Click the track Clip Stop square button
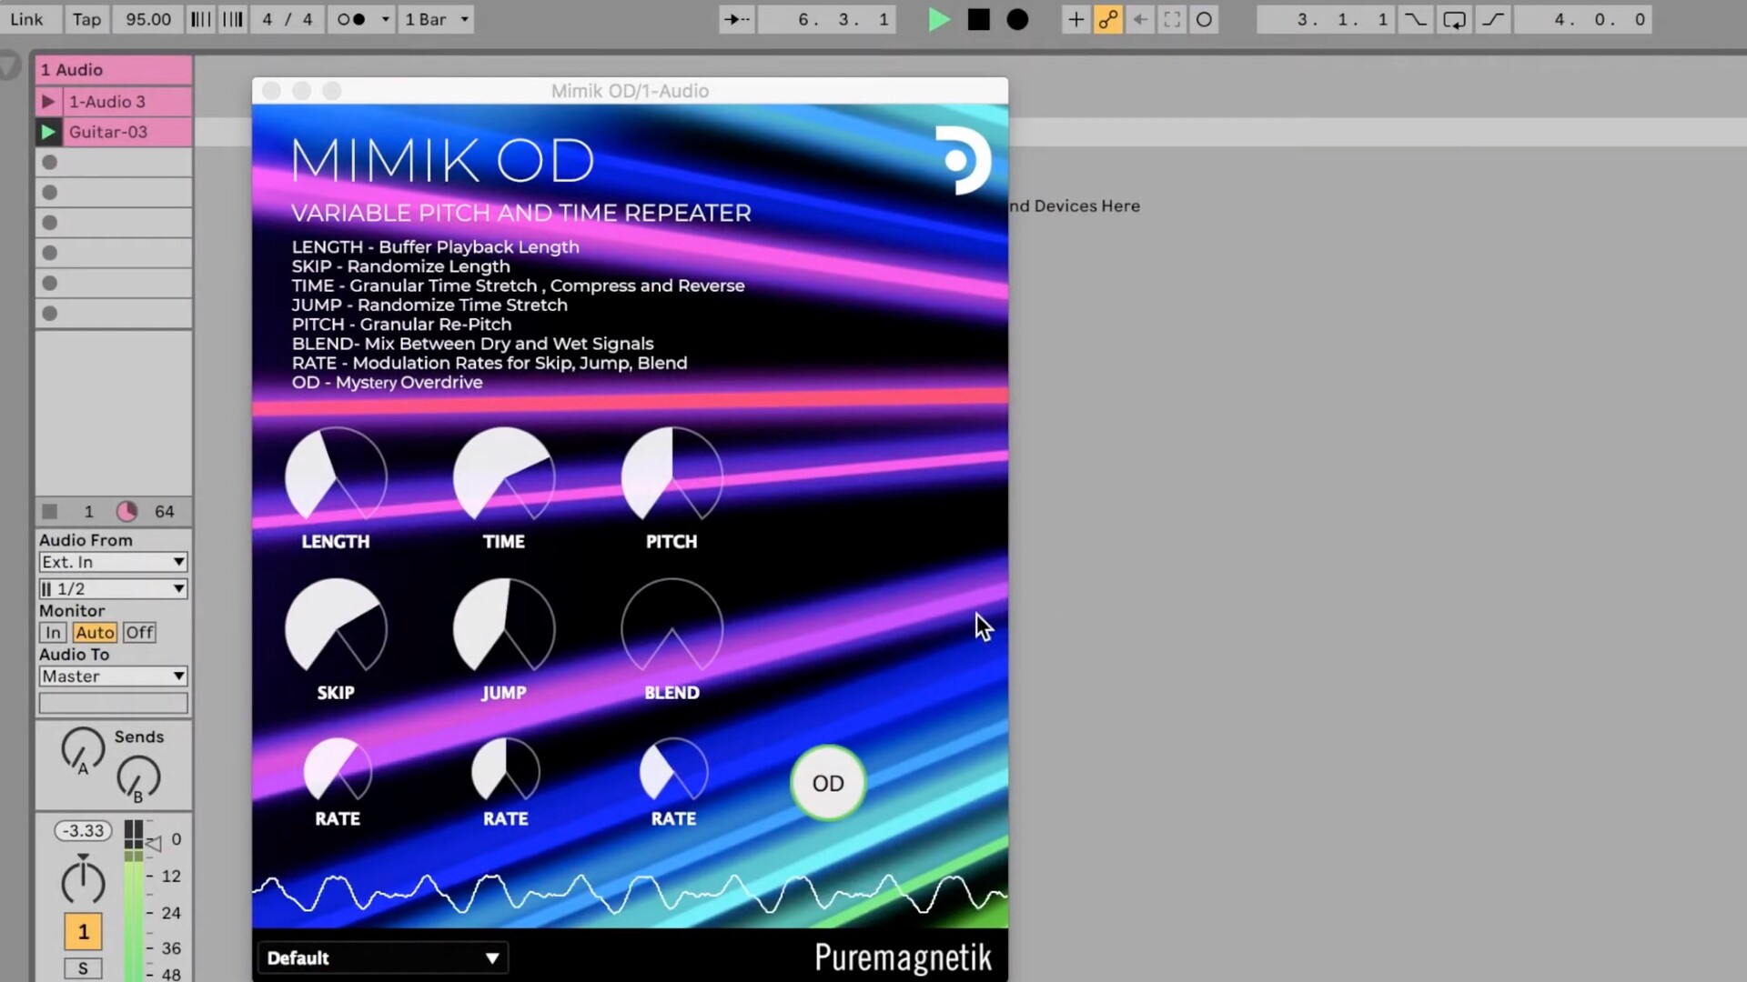The image size is (1747, 982). click(50, 511)
